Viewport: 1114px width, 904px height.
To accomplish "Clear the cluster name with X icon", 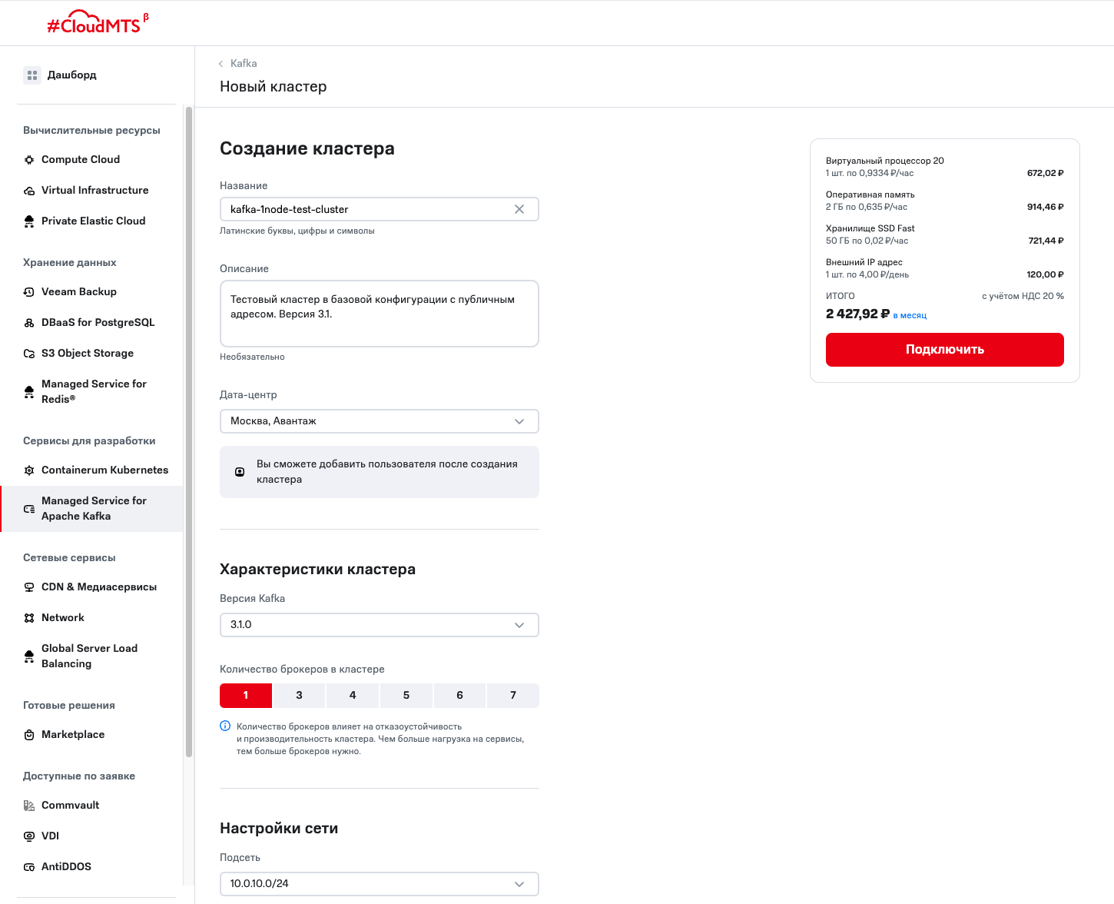I will (x=519, y=209).
